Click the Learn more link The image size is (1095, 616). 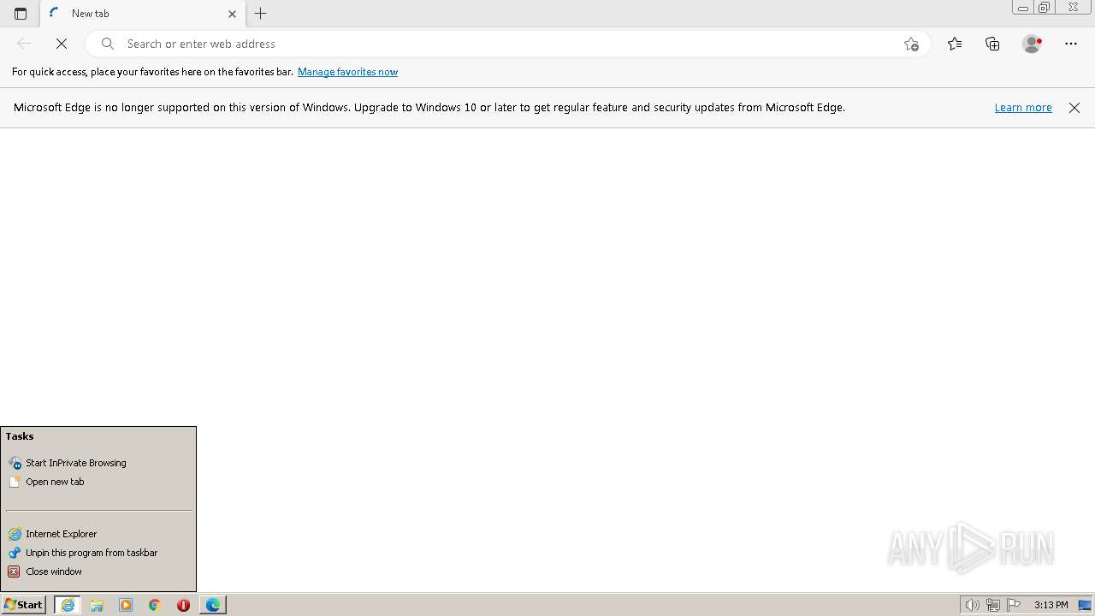pyautogui.click(x=1023, y=108)
